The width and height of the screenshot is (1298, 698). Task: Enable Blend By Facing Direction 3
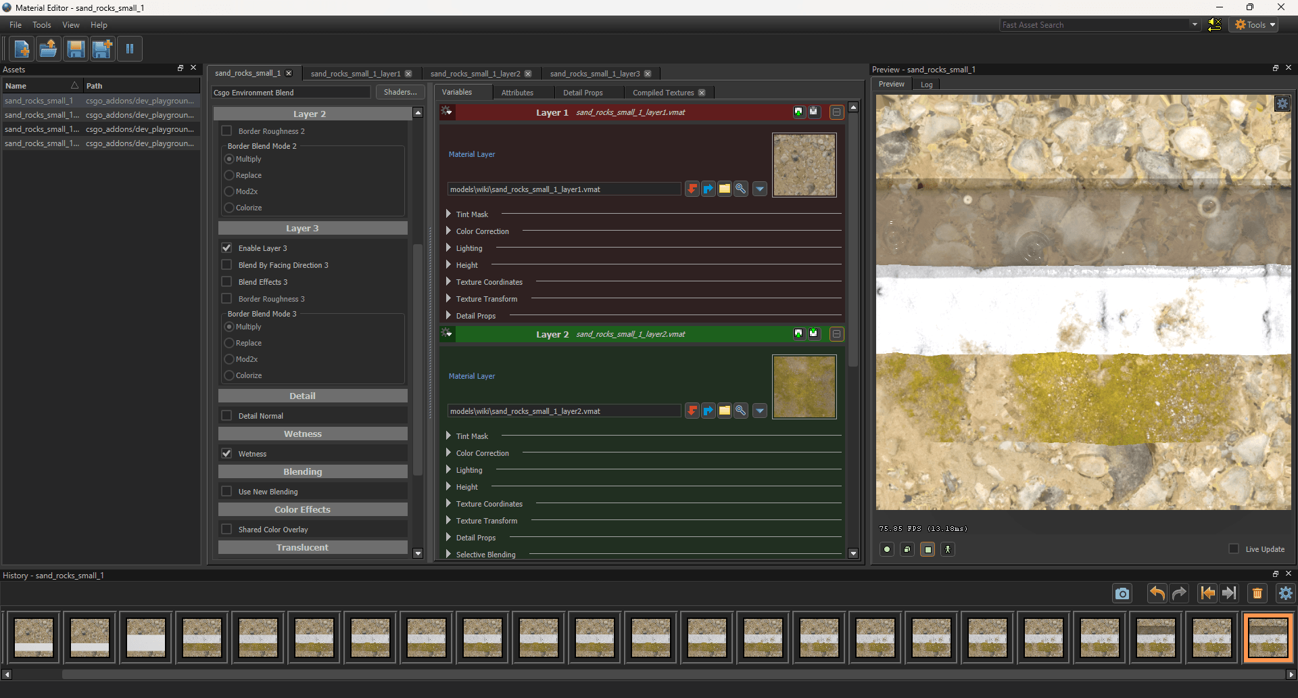[x=226, y=264]
